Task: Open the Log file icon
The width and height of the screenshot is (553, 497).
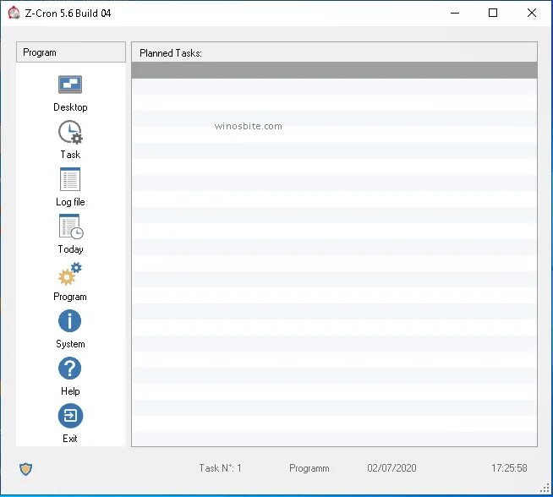Action: click(70, 179)
